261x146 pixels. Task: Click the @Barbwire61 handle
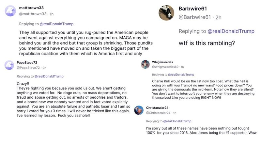tap(194, 17)
